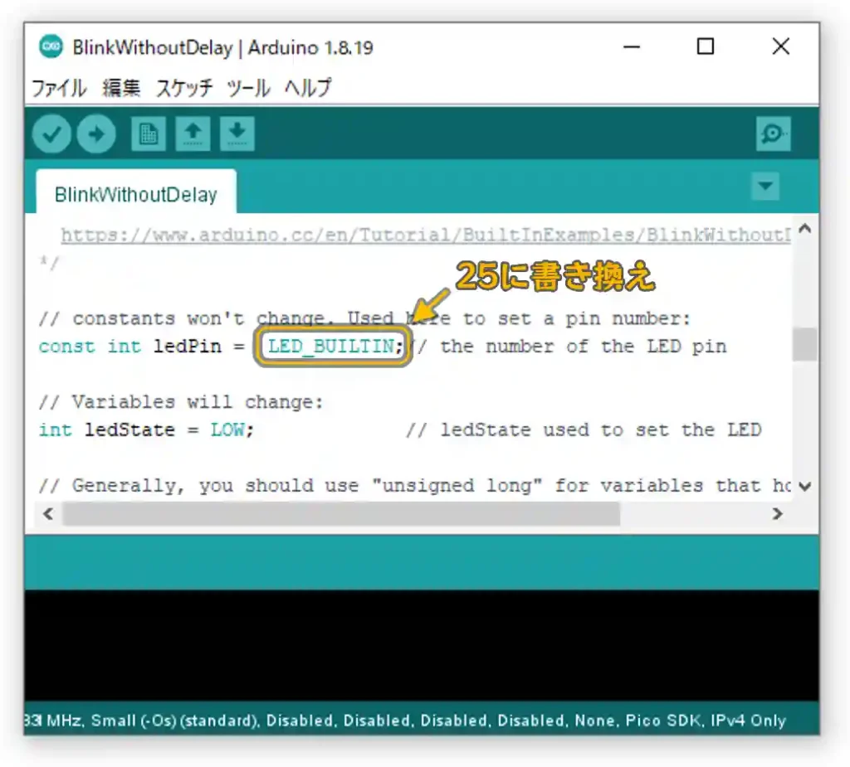Click the horizontal scrollbar right arrow
850x767 pixels.
(777, 513)
